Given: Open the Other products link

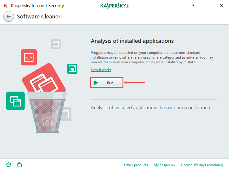Looking at the screenshot, I should (x=136, y=165).
